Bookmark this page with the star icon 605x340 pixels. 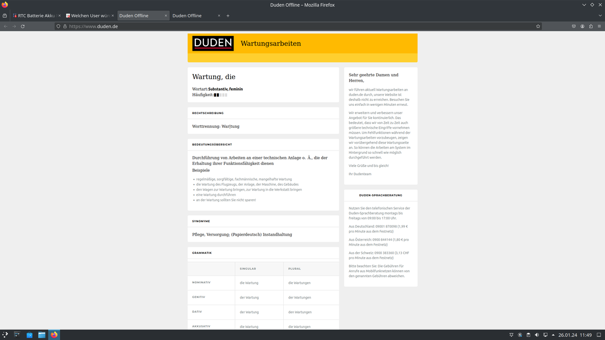[x=538, y=26]
